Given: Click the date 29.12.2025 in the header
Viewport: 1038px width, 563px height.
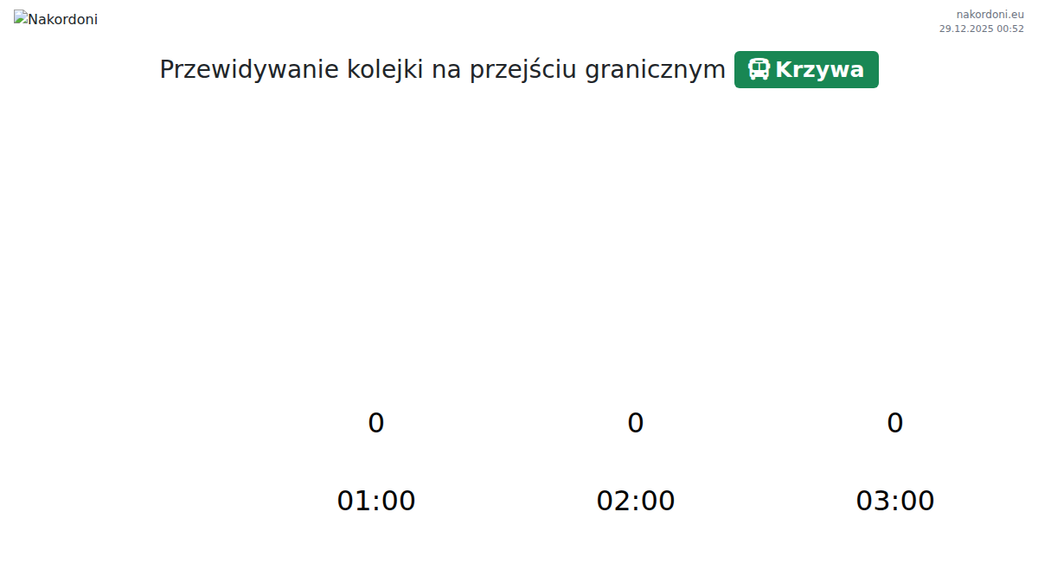Looking at the screenshot, I should (966, 29).
